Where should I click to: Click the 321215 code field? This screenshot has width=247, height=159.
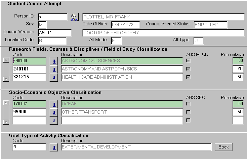(x=29, y=77)
